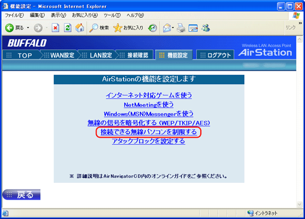Viewport: 305px width, 219px height.
Task: Go to the Home page icon
Action: tap(80, 28)
